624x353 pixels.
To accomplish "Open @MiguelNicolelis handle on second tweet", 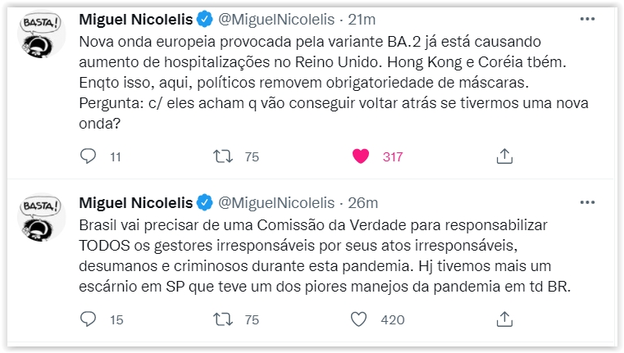I will [276, 202].
